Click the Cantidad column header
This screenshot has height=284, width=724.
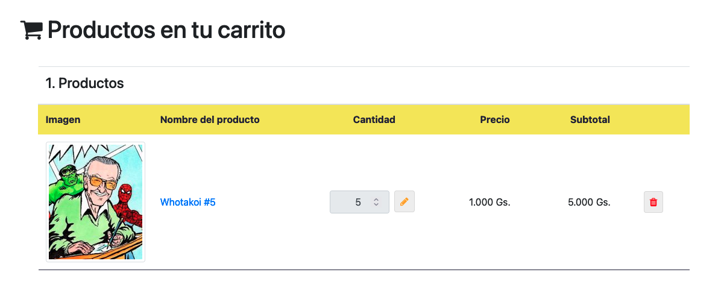374,119
